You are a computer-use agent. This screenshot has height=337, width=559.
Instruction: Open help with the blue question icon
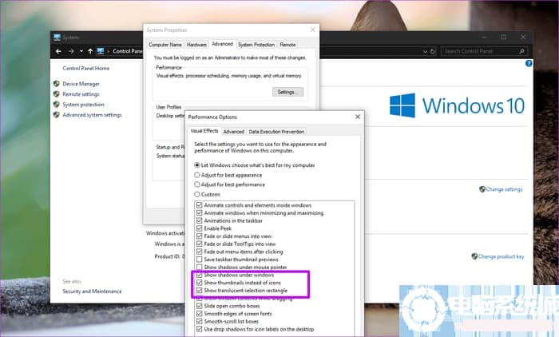[x=529, y=63]
